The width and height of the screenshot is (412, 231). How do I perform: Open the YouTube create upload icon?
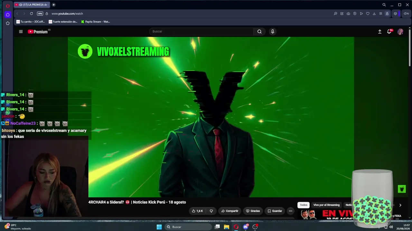380,31
